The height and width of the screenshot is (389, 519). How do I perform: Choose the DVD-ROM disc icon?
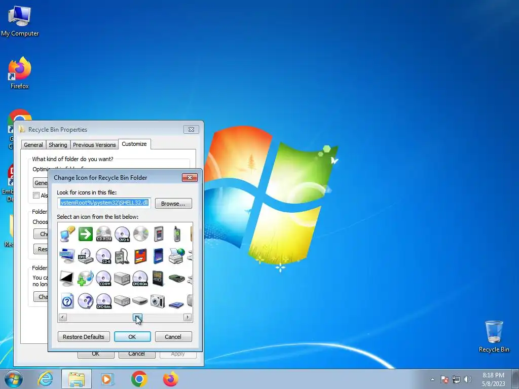(x=140, y=279)
